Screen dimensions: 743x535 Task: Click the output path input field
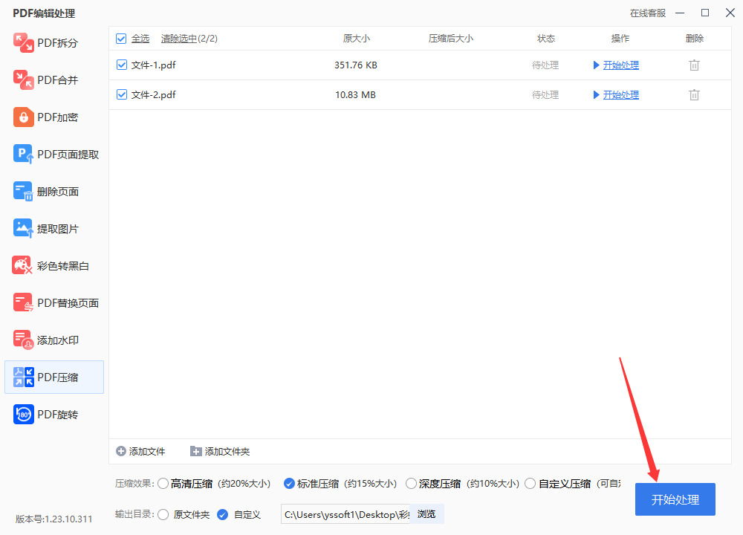pos(345,514)
